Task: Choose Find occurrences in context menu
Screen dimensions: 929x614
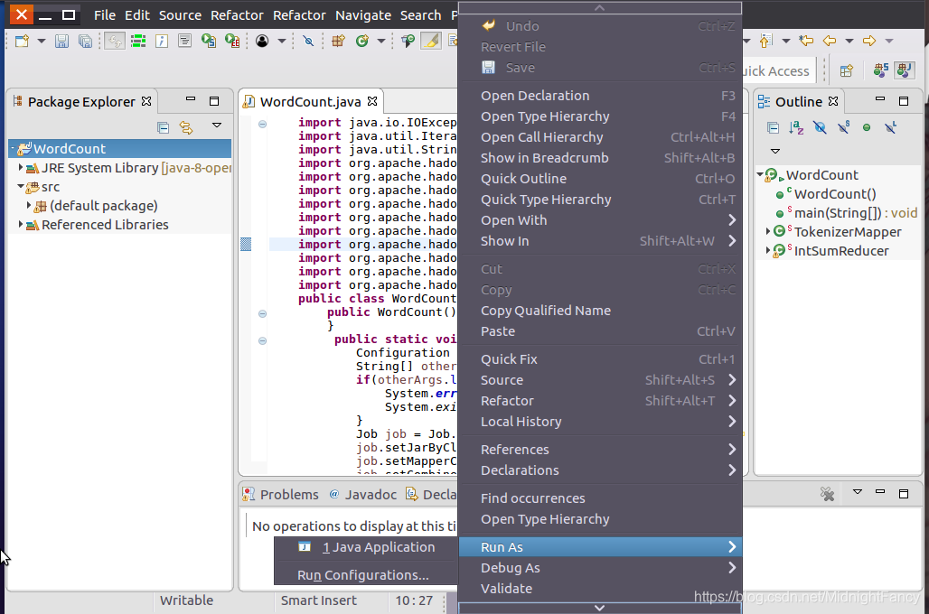Action: 600,498
